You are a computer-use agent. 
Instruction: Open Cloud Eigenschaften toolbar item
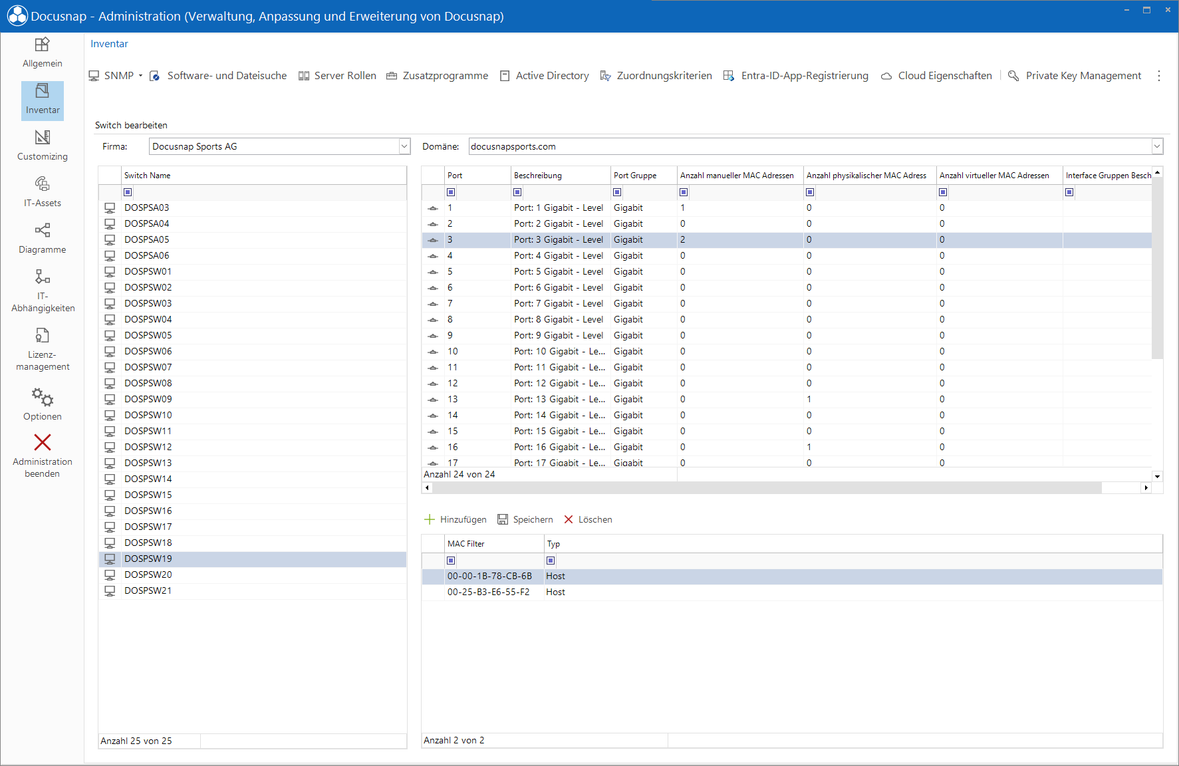pos(936,76)
